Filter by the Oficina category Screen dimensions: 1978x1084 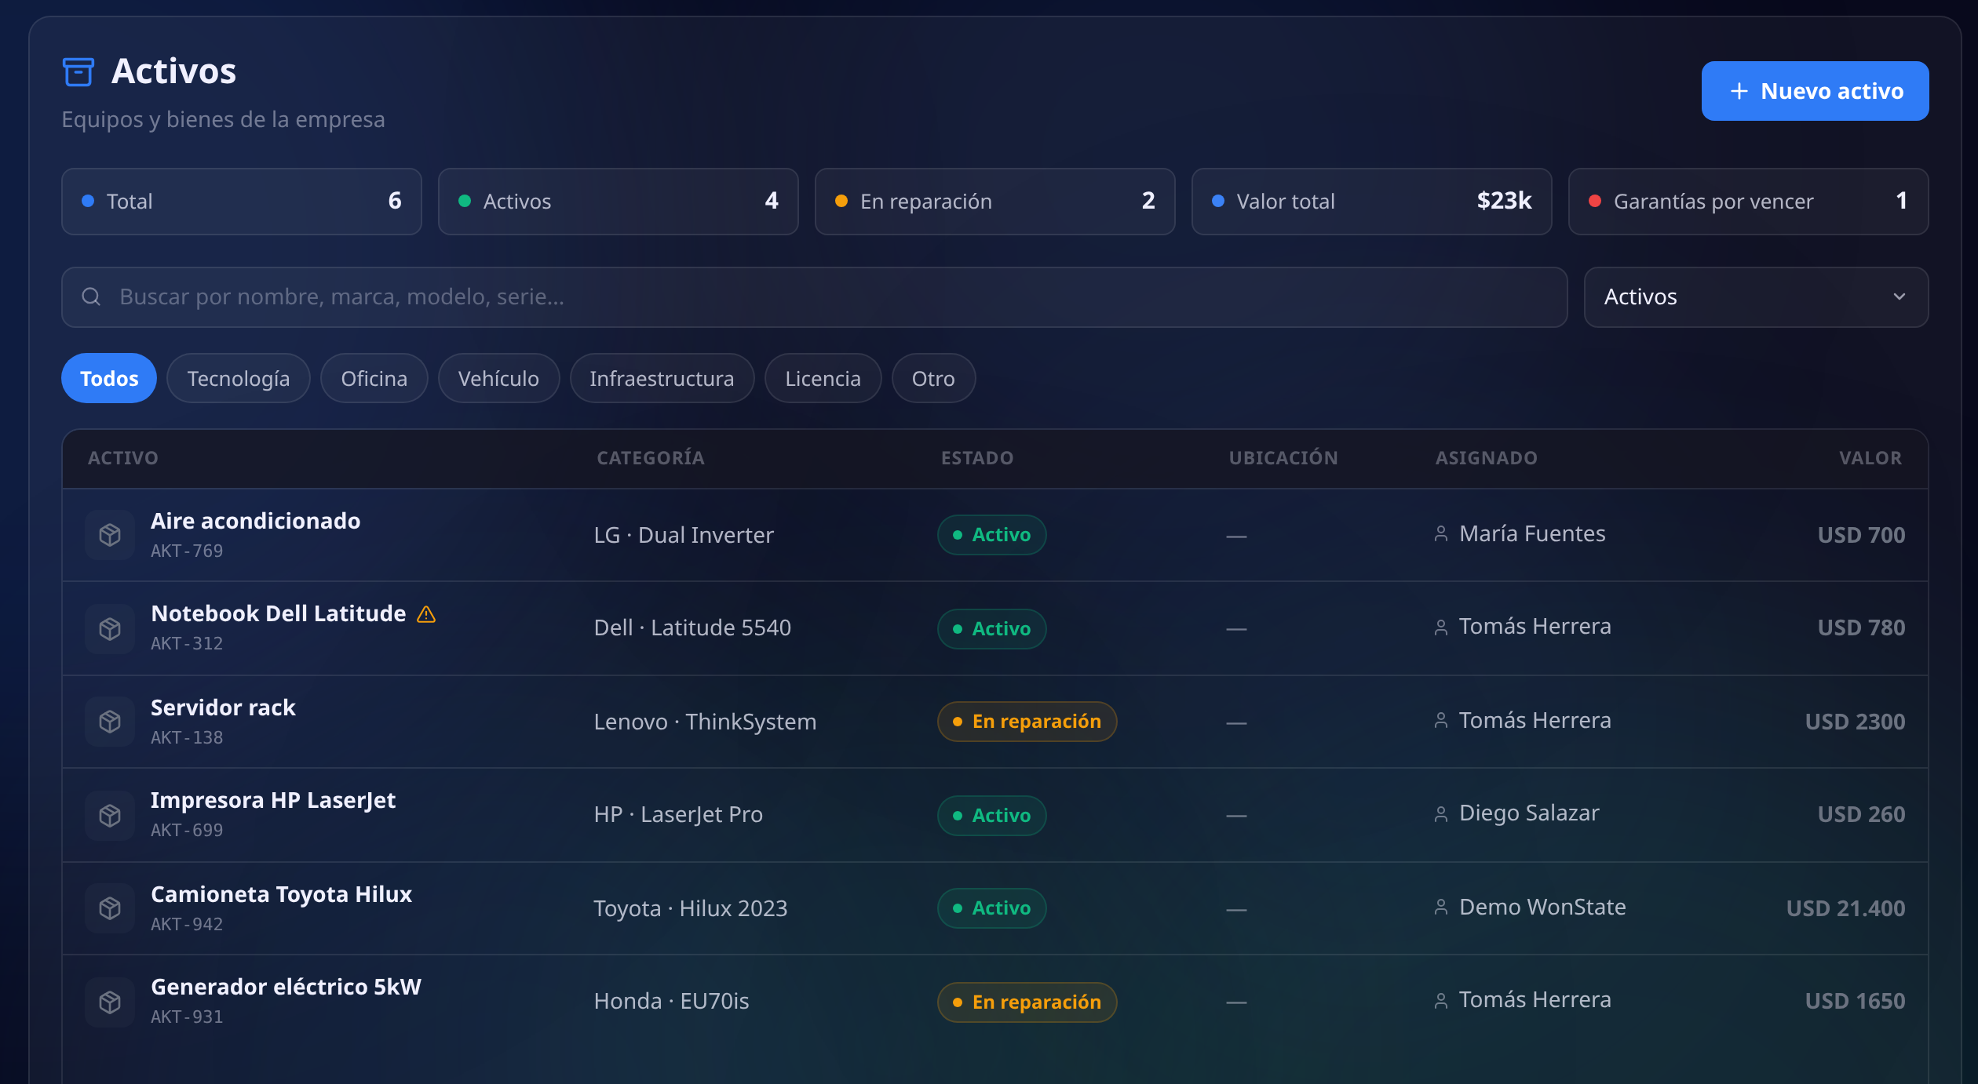tap(374, 378)
